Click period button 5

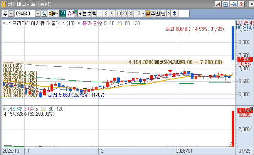(x=112, y=13)
